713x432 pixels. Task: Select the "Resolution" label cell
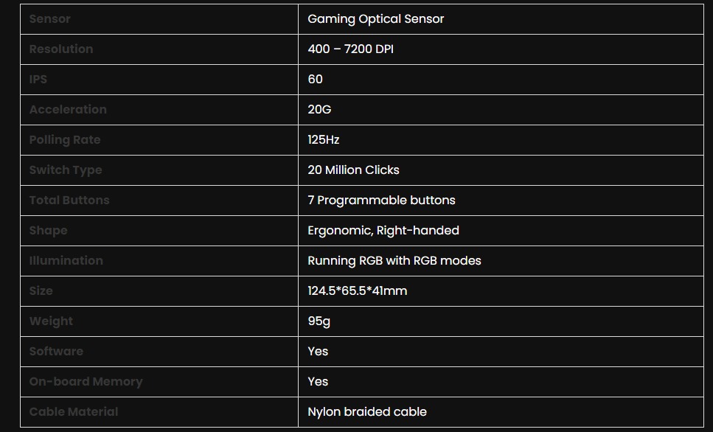pos(61,49)
